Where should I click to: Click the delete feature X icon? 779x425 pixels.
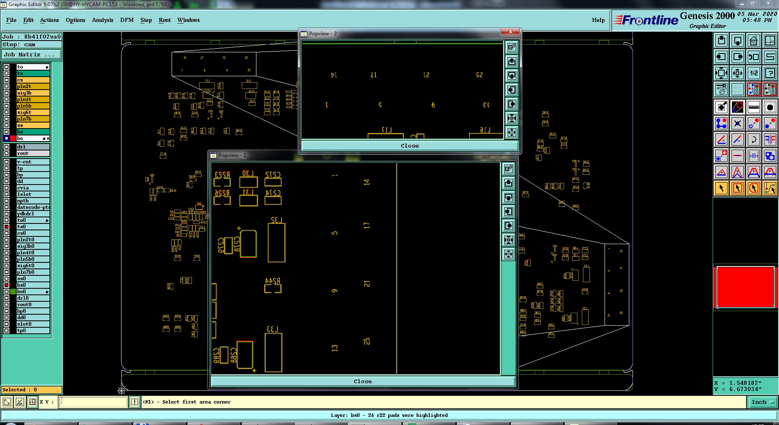pyautogui.click(x=738, y=123)
